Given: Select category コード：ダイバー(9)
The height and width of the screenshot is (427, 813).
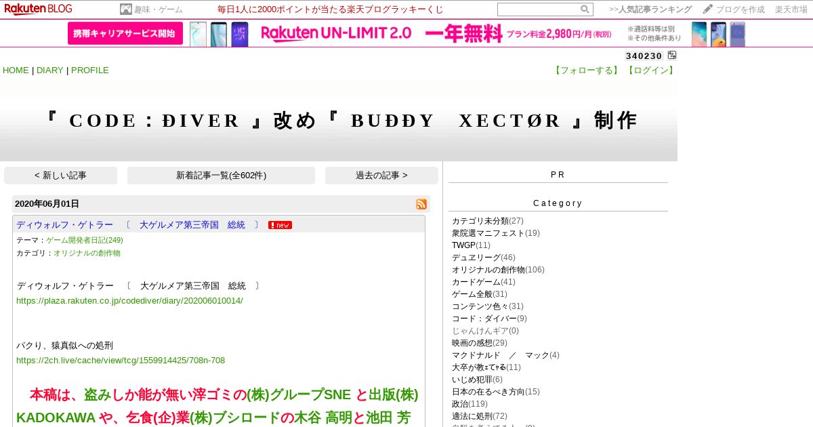Looking at the screenshot, I should coord(489,319).
